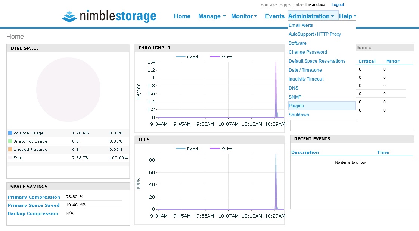Click the Volume Usage legend swatch
The image size is (419, 231).
(x=9, y=133)
